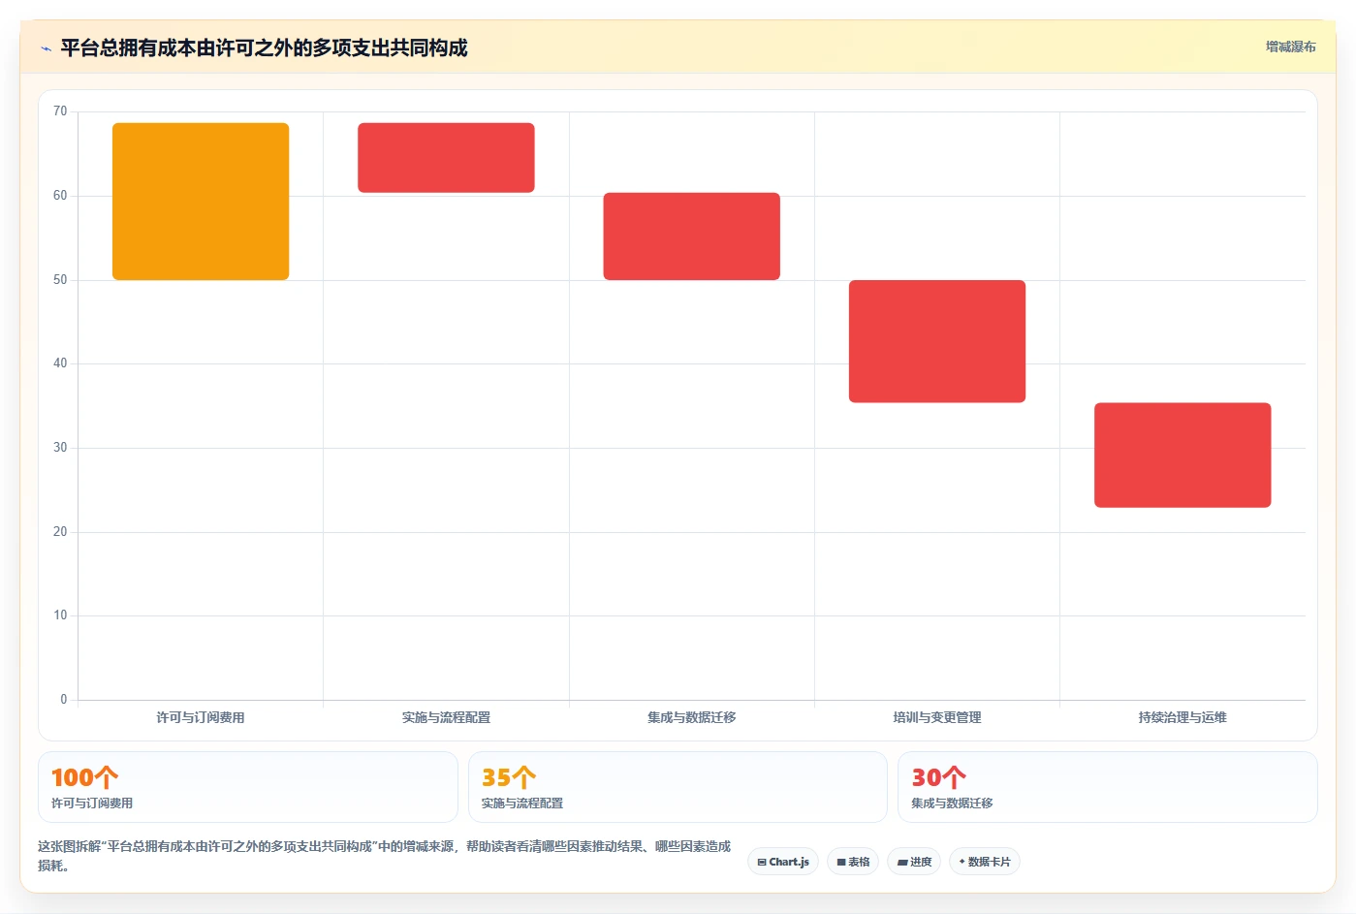Select the Chart.js tag chip

[x=783, y=862]
